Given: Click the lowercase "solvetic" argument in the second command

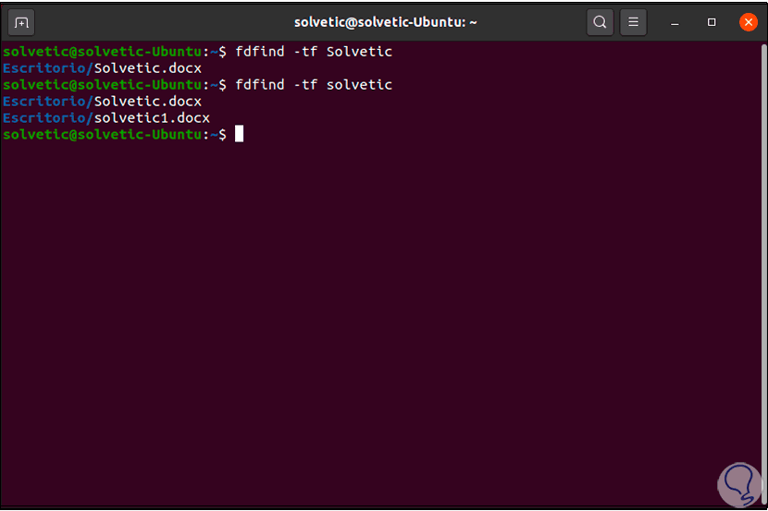Looking at the screenshot, I should click(359, 85).
